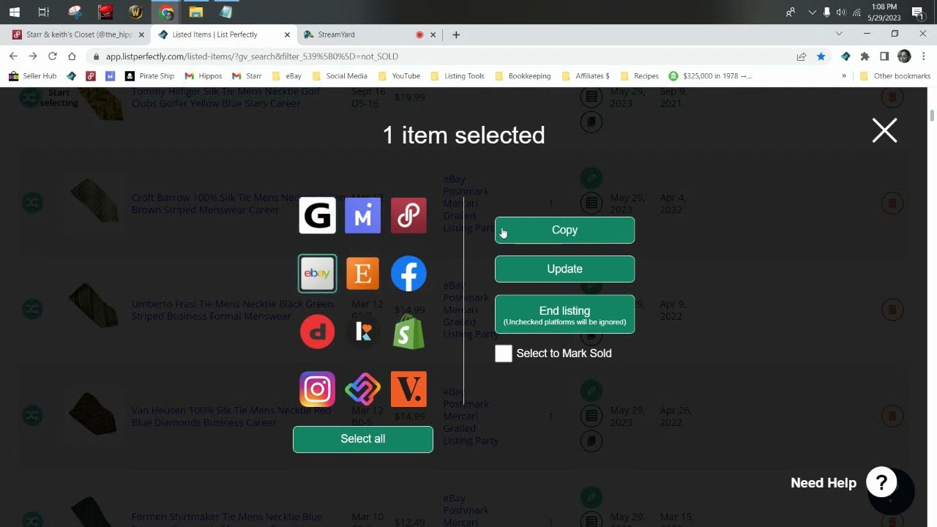Select the Kidizen platform icon

click(362, 332)
